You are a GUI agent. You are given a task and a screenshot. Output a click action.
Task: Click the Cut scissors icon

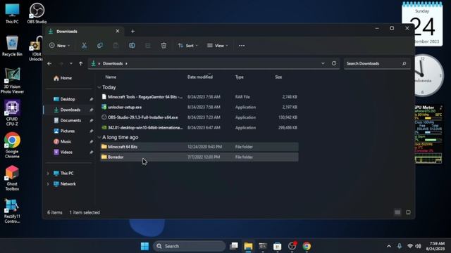pos(84,45)
